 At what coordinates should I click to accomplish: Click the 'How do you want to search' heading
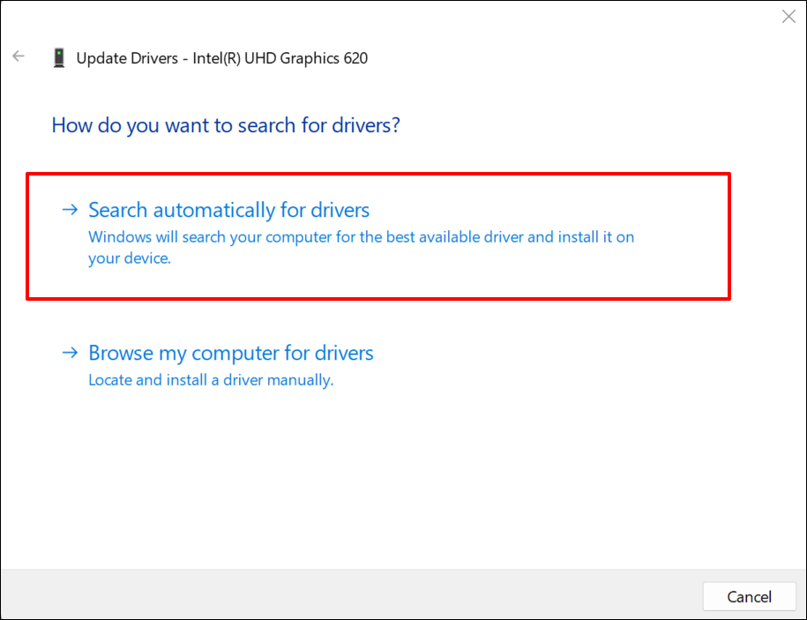(226, 125)
